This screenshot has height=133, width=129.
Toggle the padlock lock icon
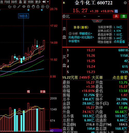point(38,6)
